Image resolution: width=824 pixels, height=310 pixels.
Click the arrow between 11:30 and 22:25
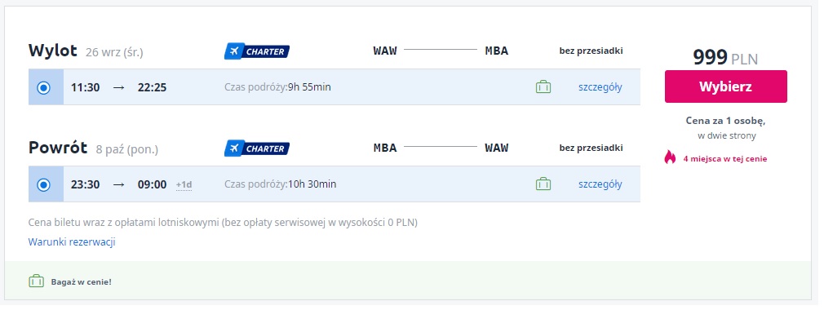(118, 87)
